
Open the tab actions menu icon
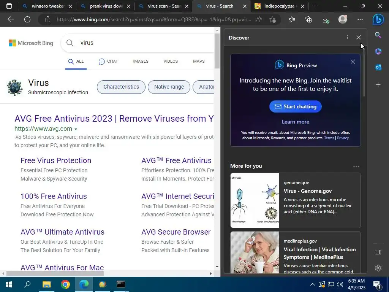tap(9, 6)
